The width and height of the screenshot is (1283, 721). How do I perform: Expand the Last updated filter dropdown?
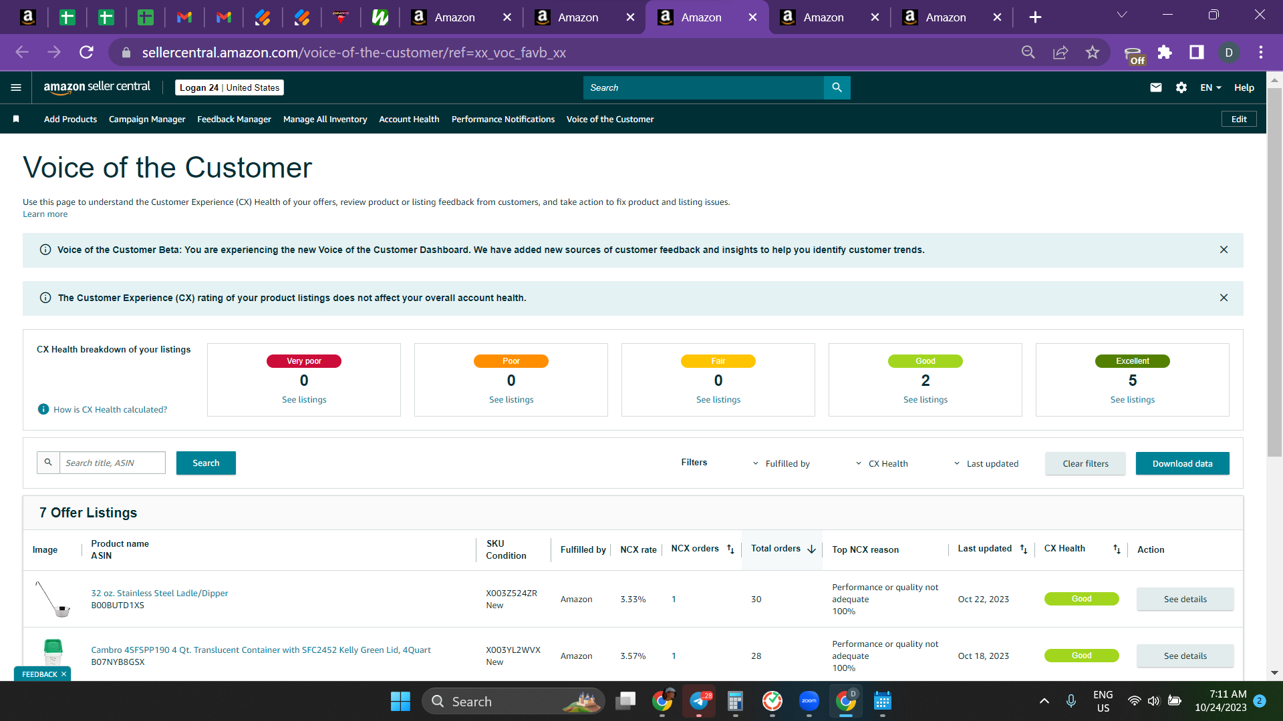(x=986, y=463)
